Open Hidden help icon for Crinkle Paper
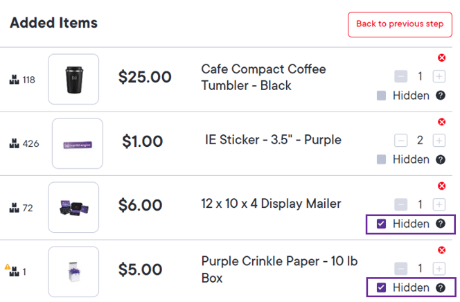The image size is (460, 302). pos(441,287)
